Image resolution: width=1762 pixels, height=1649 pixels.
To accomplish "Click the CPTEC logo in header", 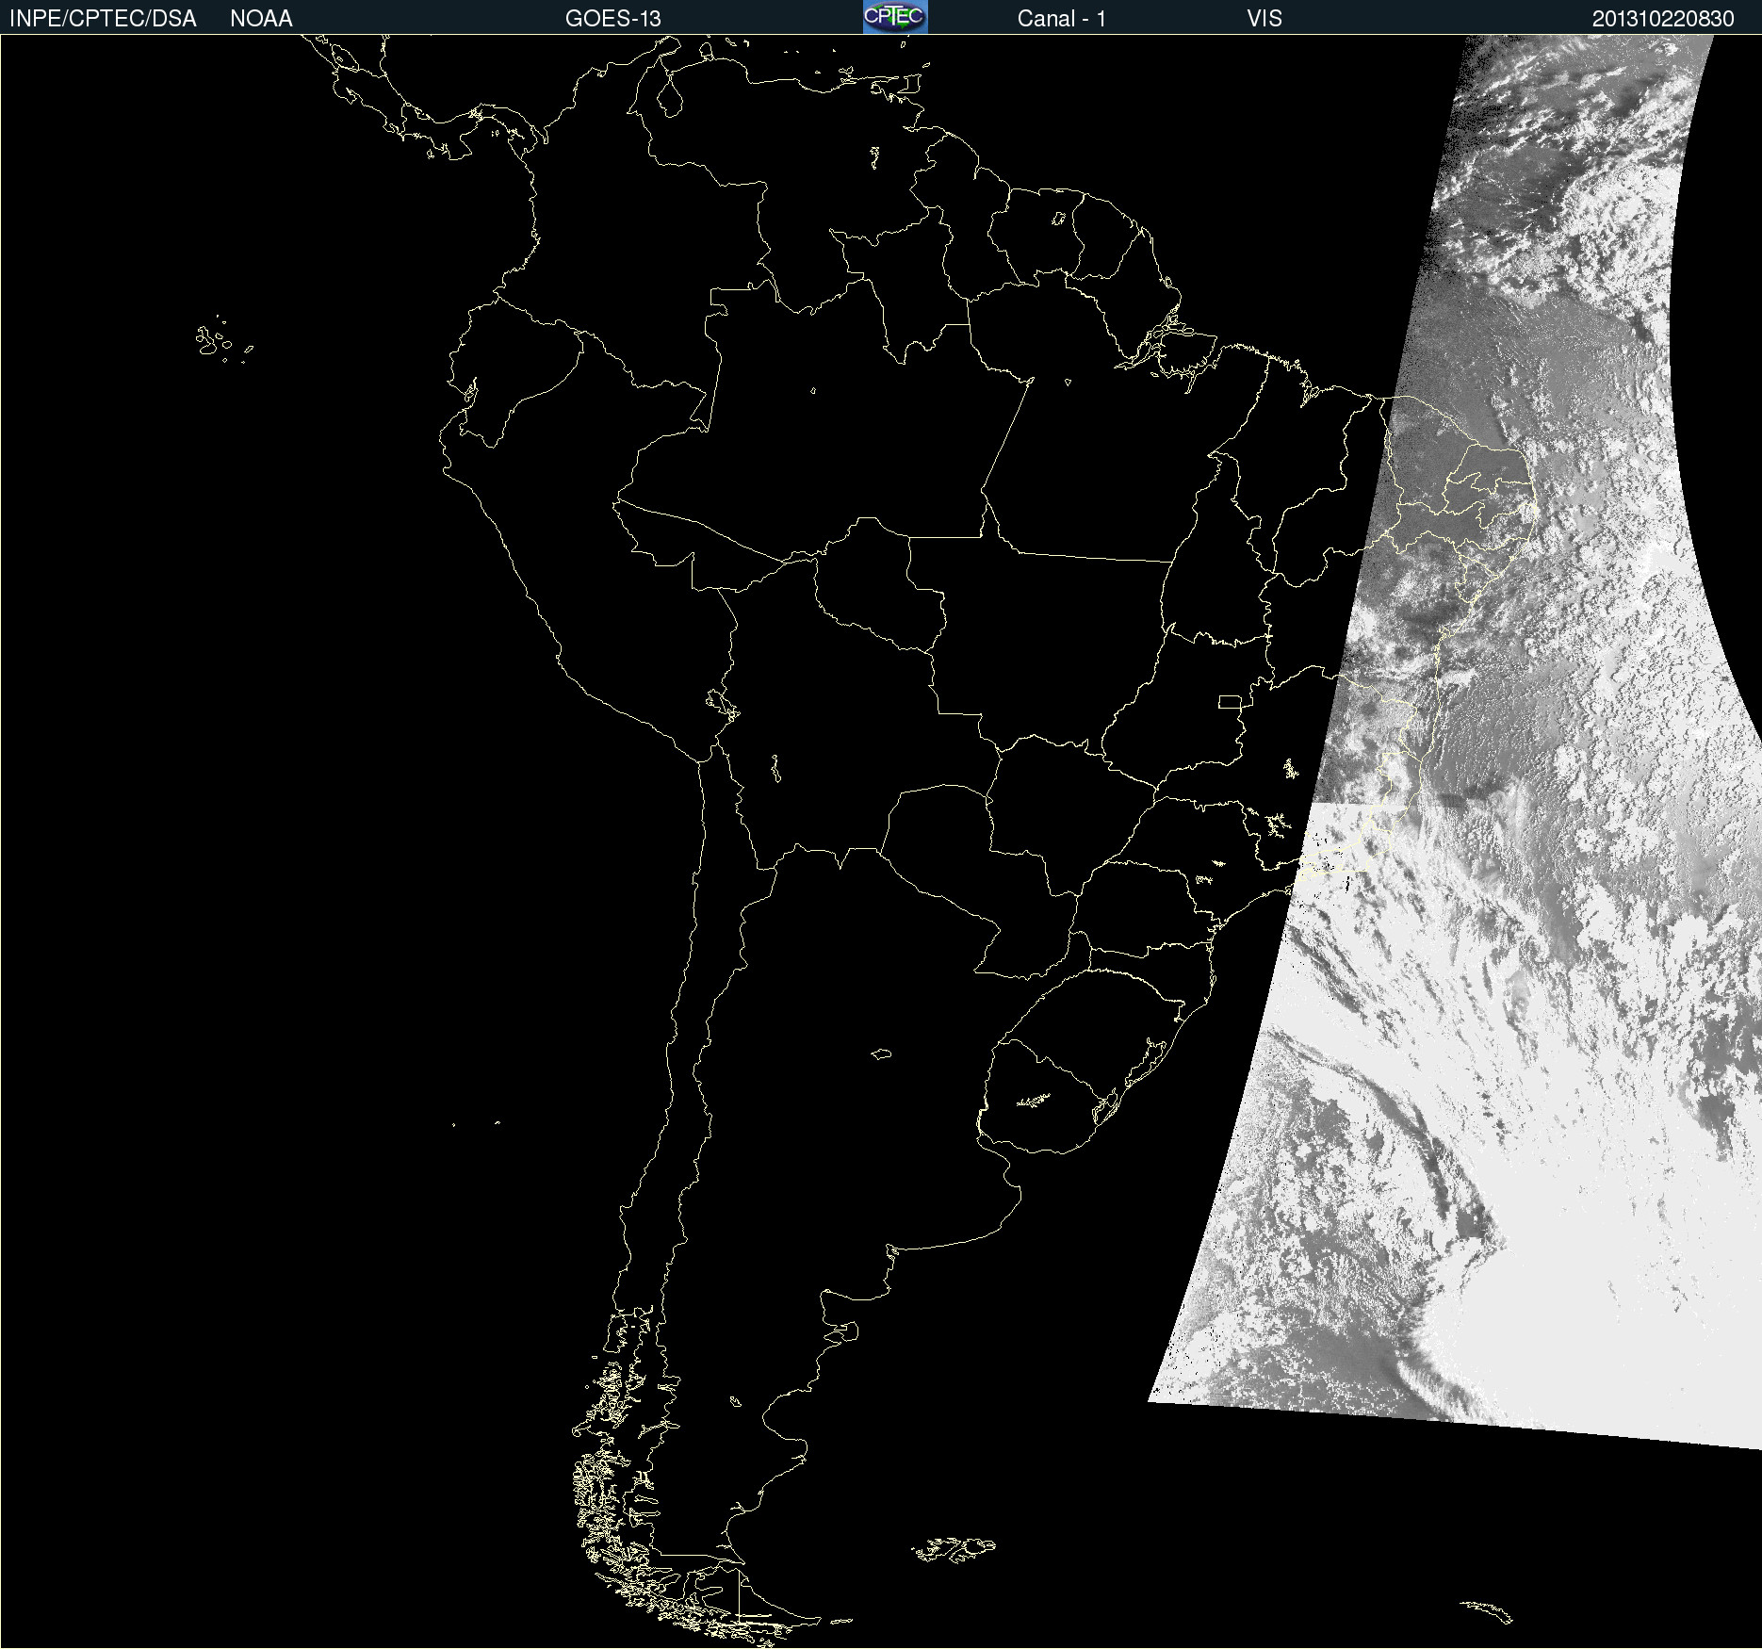I will 895,17.
